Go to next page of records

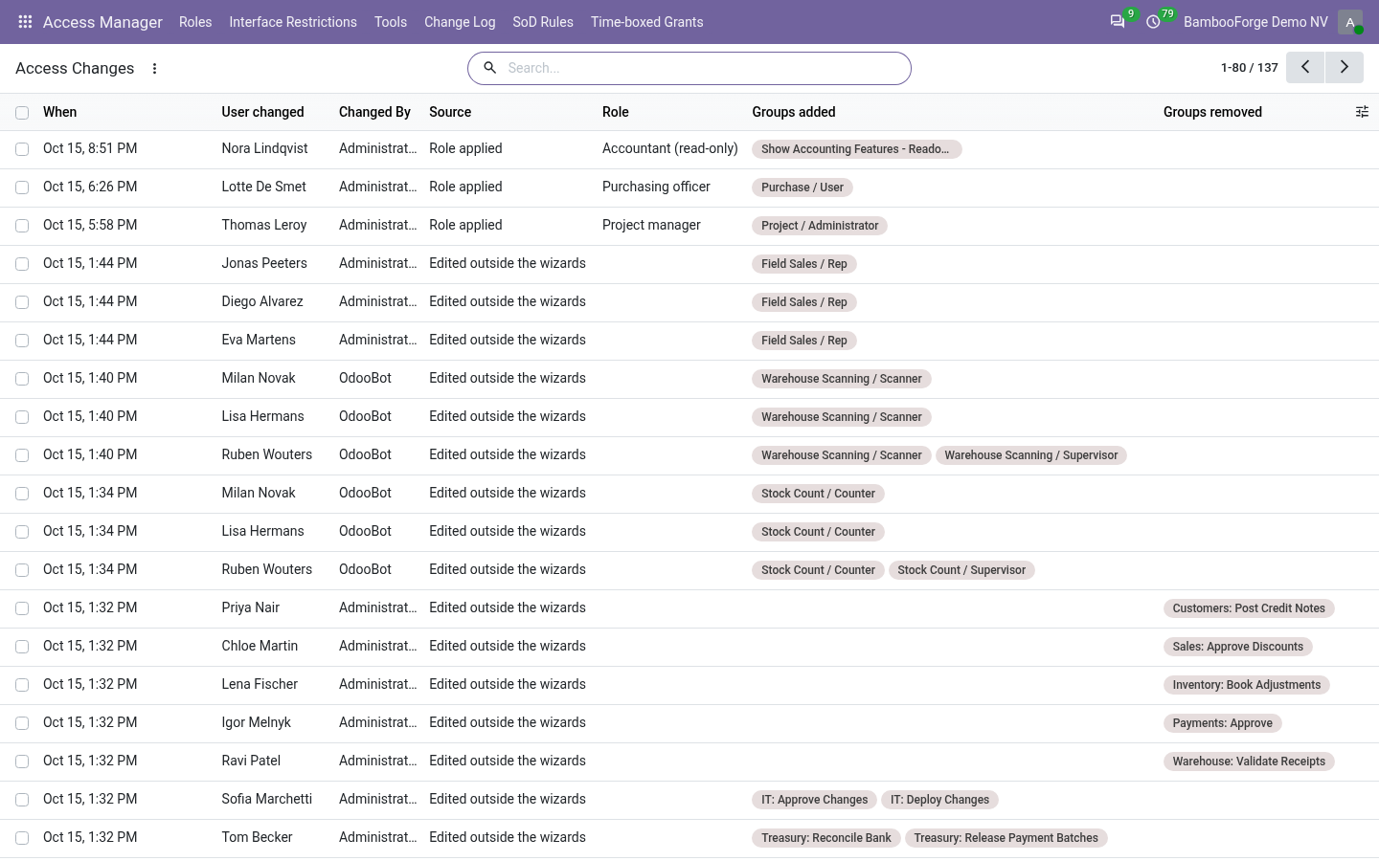(1345, 67)
